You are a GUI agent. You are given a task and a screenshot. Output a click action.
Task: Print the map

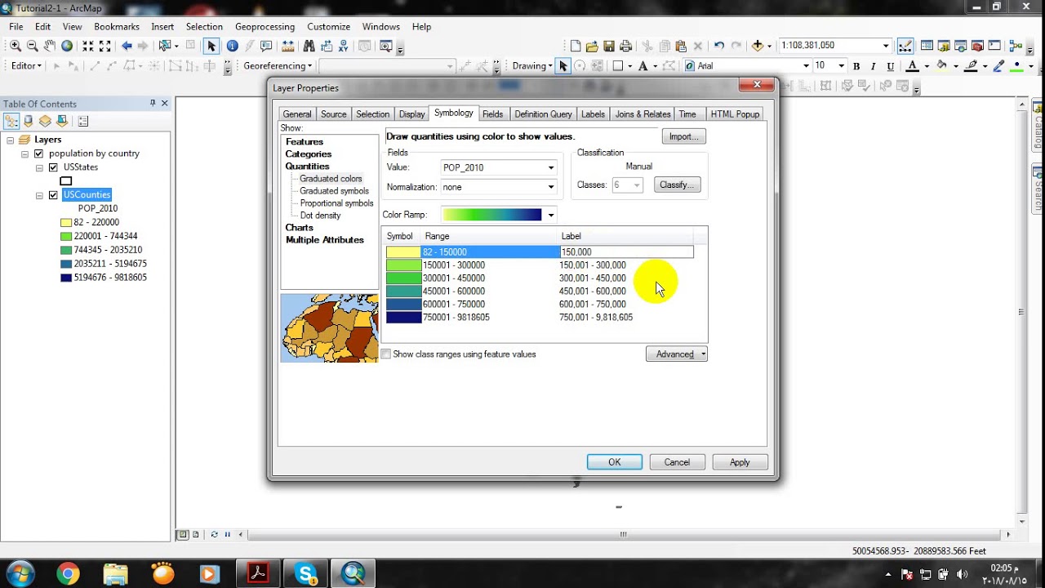click(x=625, y=46)
